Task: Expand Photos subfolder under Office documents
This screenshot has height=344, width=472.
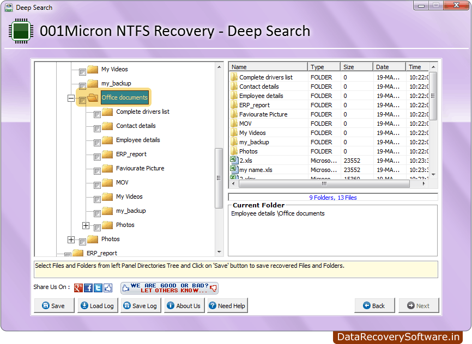Action: coord(86,225)
